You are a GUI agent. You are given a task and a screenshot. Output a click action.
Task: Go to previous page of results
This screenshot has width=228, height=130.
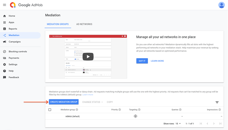[208, 124]
